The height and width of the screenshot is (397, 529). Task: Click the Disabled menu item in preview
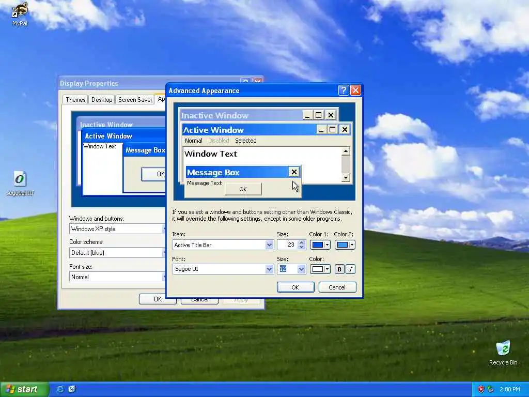(x=219, y=141)
